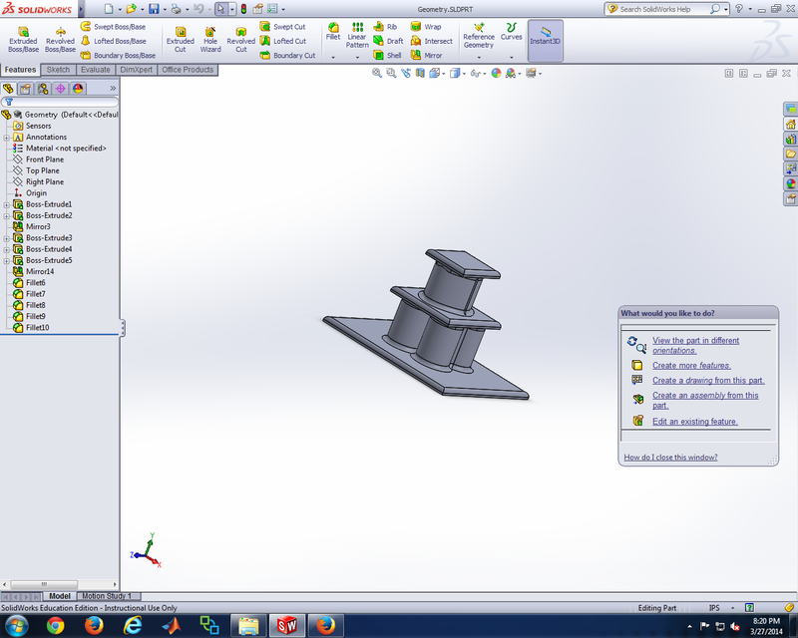Screen dimensions: 798x638
Task: Activate Instant3D mode
Action: 545,38
